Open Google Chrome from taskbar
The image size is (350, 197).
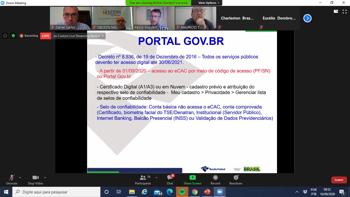(x=195, y=192)
